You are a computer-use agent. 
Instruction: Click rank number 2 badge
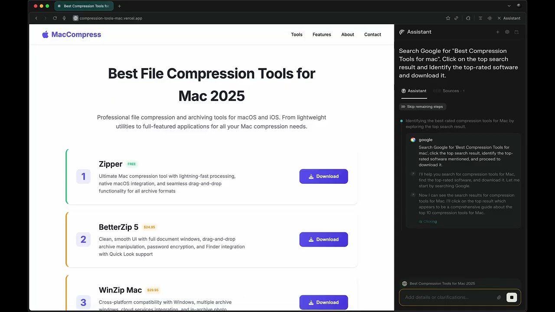(83, 239)
